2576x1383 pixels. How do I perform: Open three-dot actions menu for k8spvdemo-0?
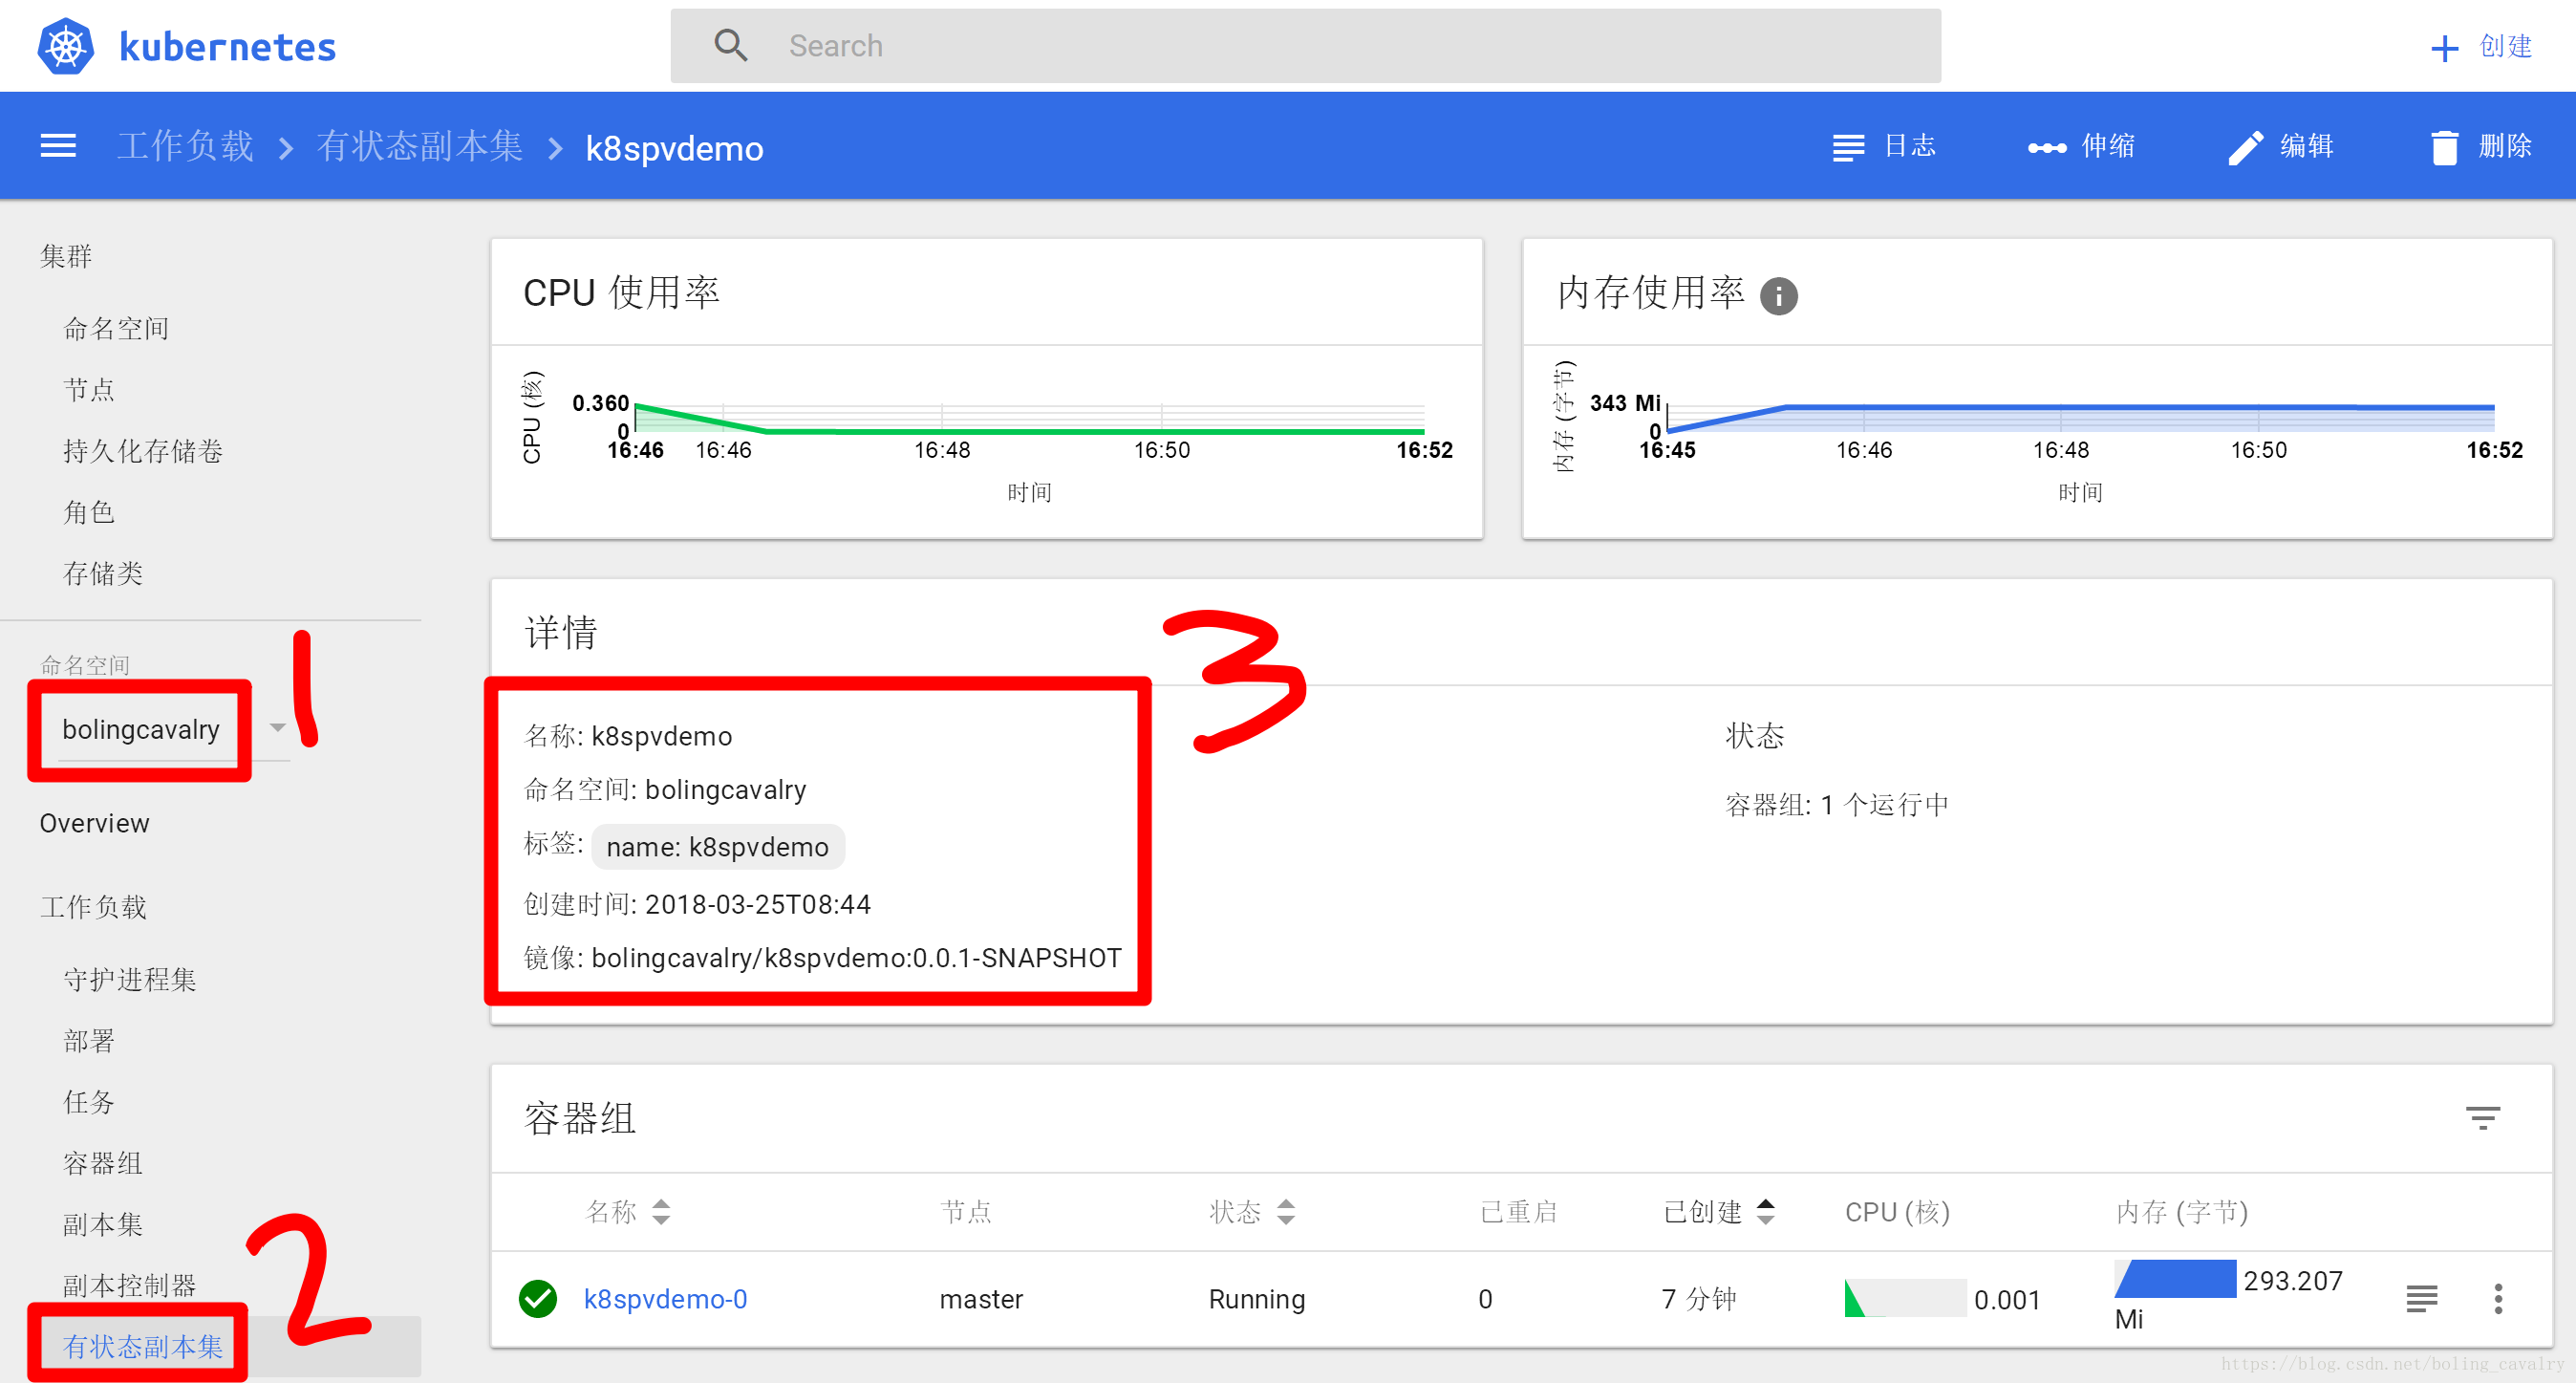click(2498, 1299)
